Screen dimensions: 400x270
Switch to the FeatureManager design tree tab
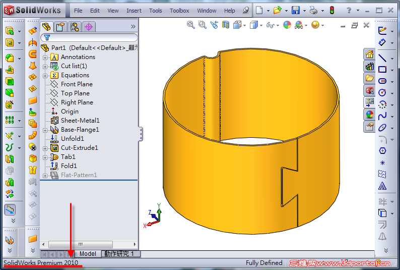coord(46,27)
